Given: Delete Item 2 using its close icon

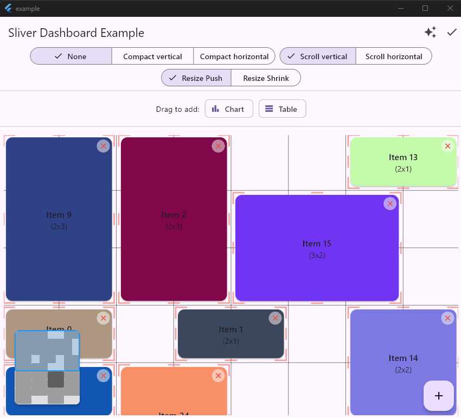Looking at the screenshot, I should (218, 146).
